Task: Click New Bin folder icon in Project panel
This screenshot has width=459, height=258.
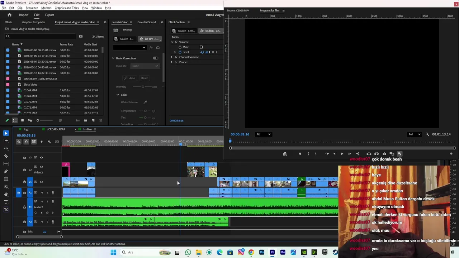Action: (x=85, y=120)
